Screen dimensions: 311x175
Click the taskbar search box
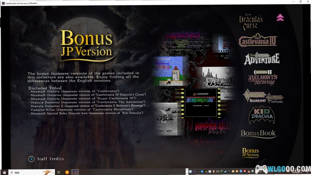(x=32, y=172)
